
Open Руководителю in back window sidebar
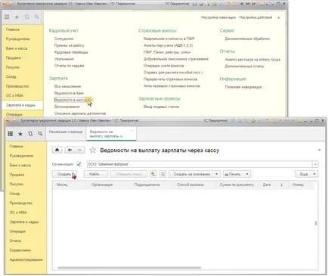(x=18, y=39)
